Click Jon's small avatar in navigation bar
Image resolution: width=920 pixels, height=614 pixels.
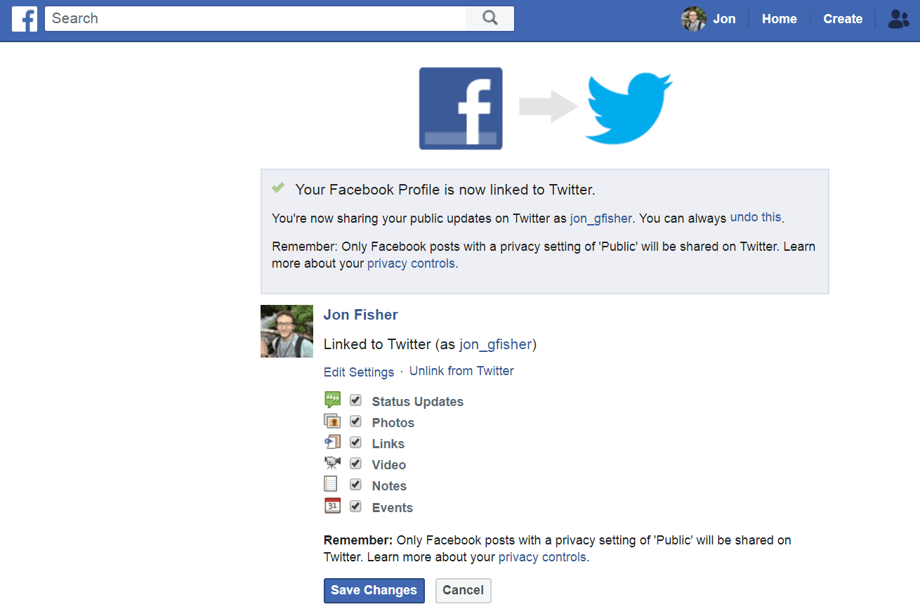click(x=693, y=19)
